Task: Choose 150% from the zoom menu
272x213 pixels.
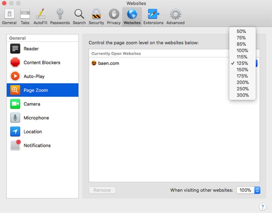Action: 242,70
